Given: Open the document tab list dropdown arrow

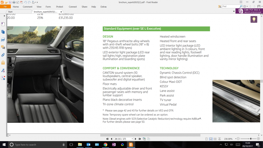Looking at the screenshot, I should (x=234, y=11).
